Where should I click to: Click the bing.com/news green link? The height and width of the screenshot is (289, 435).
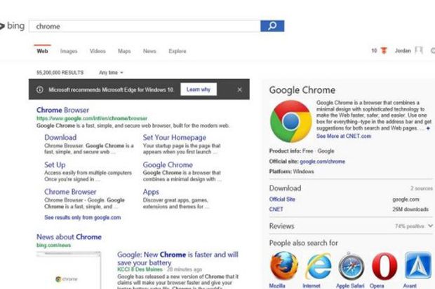pyautogui.click(x=54, y=245)
